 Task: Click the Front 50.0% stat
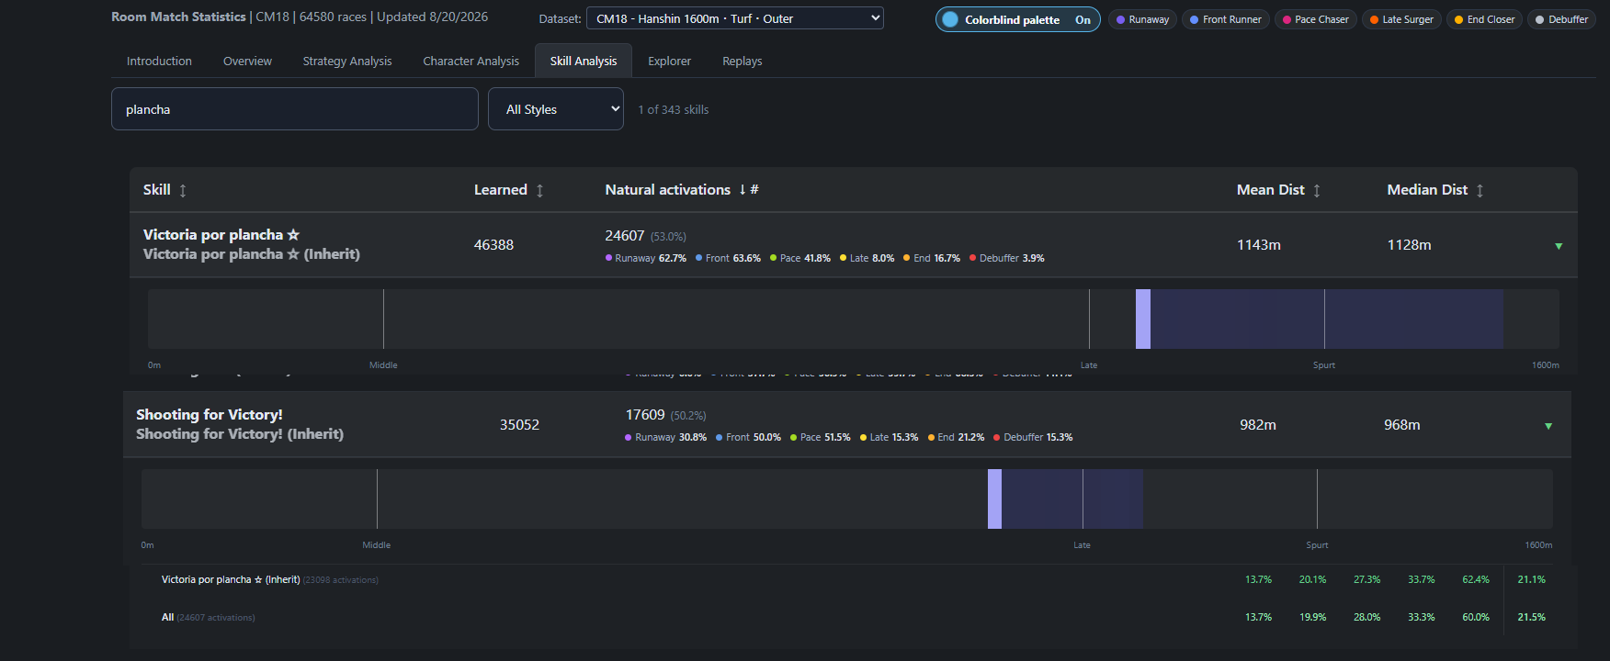point(748,437)
